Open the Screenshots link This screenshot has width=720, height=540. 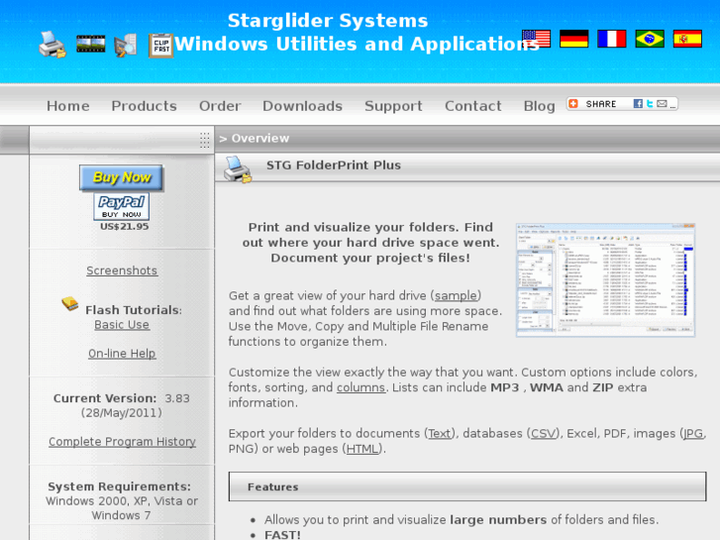[122, 270]
